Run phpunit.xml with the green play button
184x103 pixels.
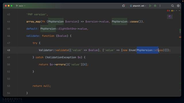tap(150, 6)
